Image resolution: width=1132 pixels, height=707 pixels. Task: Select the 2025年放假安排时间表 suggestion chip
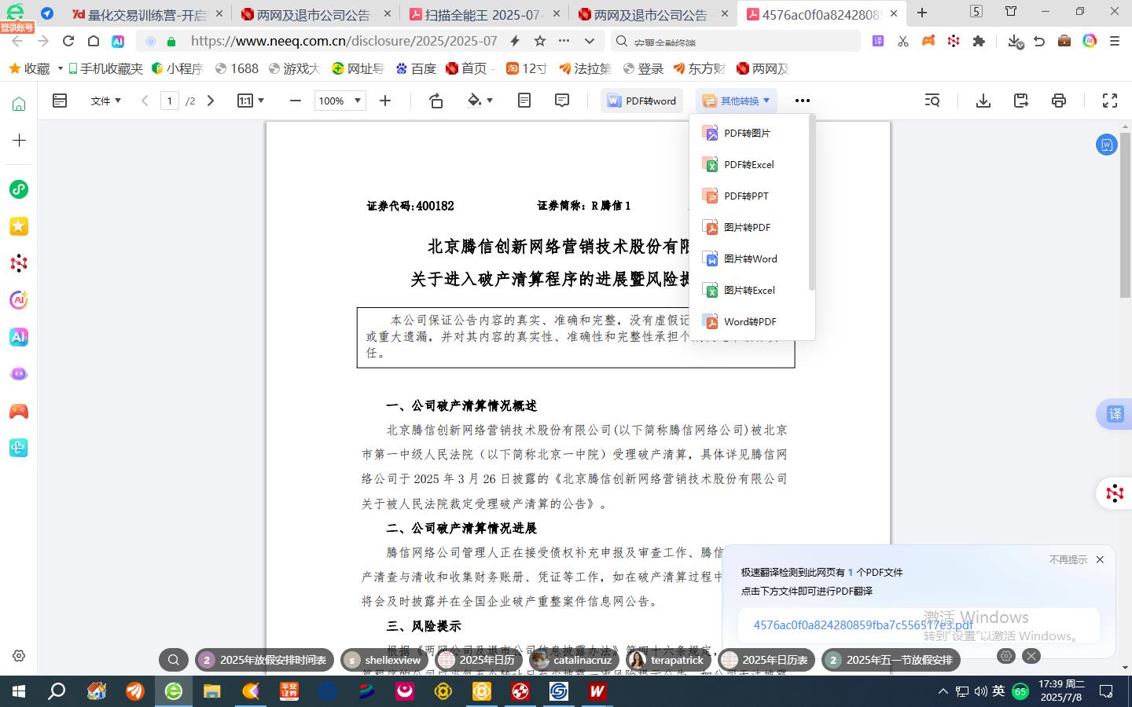pyautogui.click(x=265, y=660)
